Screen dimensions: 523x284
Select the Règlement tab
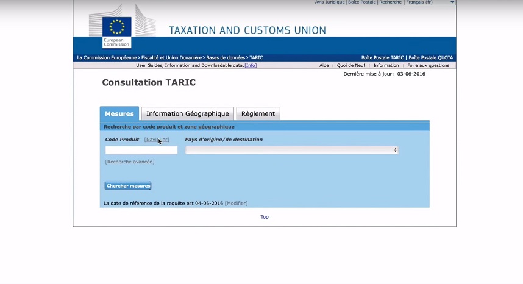258,114
